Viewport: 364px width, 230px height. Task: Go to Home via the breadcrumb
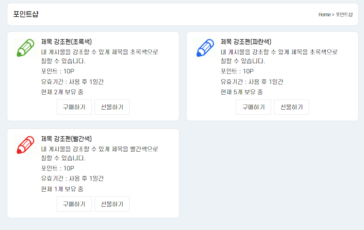pyautogui.click(x=324, y=15)
